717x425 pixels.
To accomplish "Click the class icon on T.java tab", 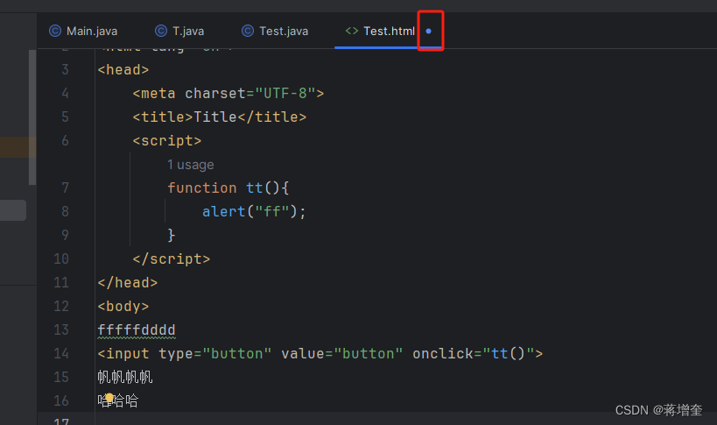I will [161, 32].
